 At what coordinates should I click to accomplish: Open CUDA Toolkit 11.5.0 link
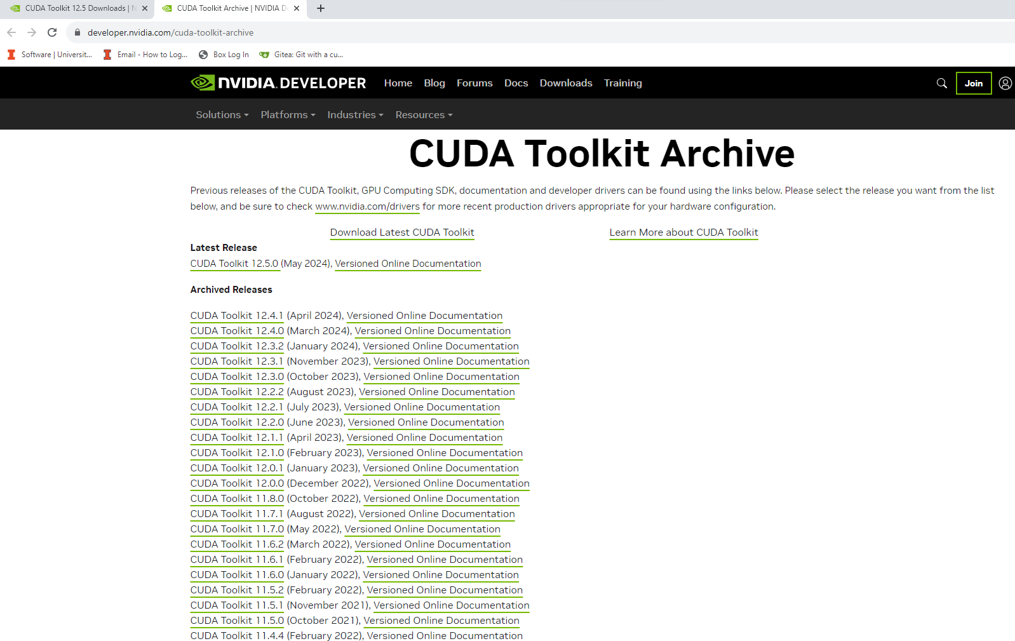(x=237, y=621)
